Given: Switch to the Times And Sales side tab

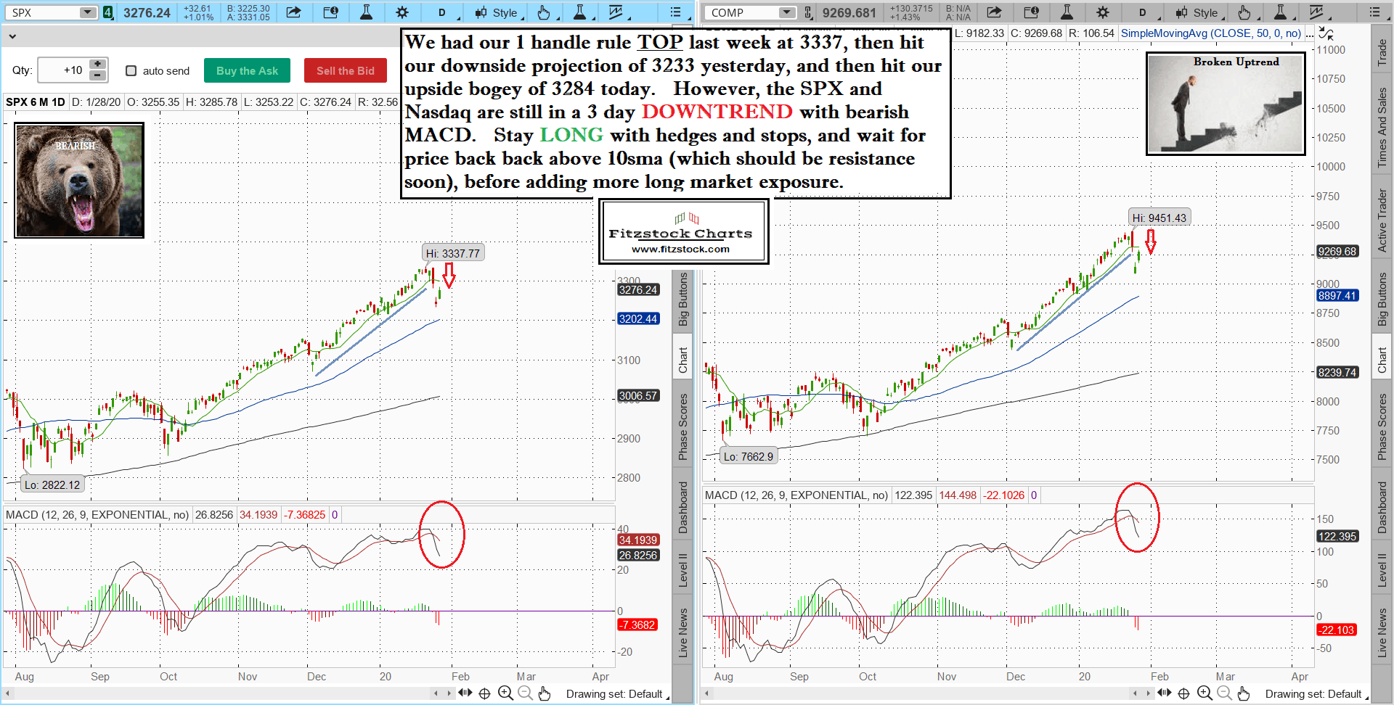Looking at the screenshot, I should point(1382,128).
